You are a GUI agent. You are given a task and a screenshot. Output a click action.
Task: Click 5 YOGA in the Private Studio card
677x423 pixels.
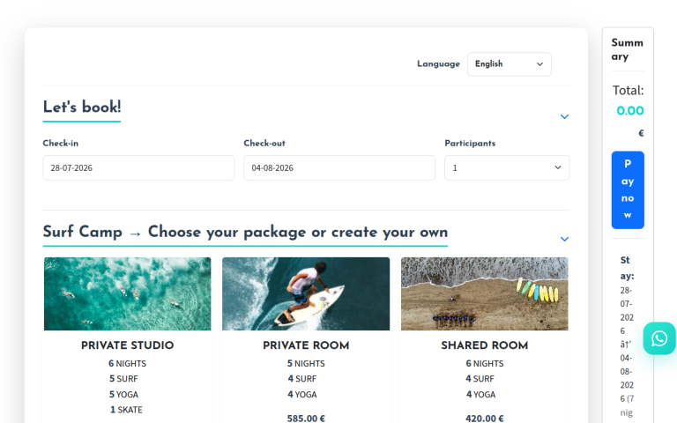(x=123, y=395)
